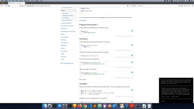Expand Functions and Lambdas sidebar section

pos(67,26)
